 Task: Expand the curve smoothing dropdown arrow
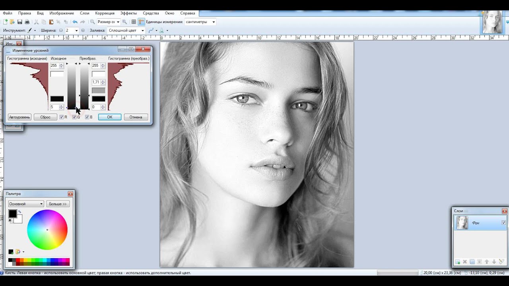pos(156,30)
